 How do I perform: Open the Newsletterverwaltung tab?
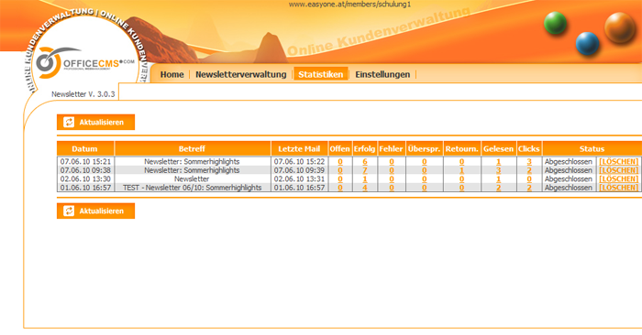pos(240,74)
